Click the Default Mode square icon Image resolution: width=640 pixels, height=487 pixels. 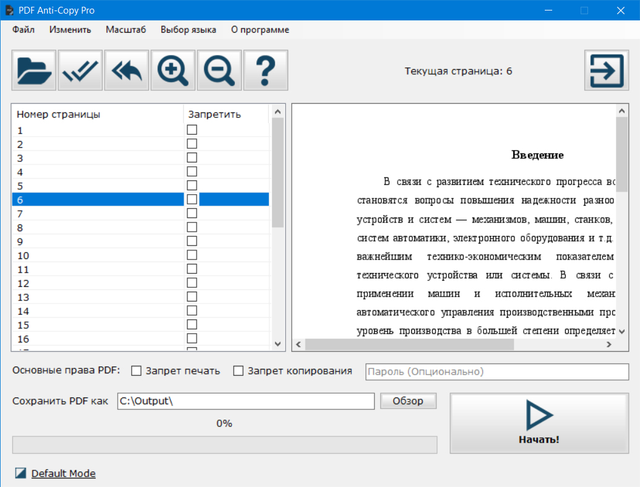tap(21, 473)
